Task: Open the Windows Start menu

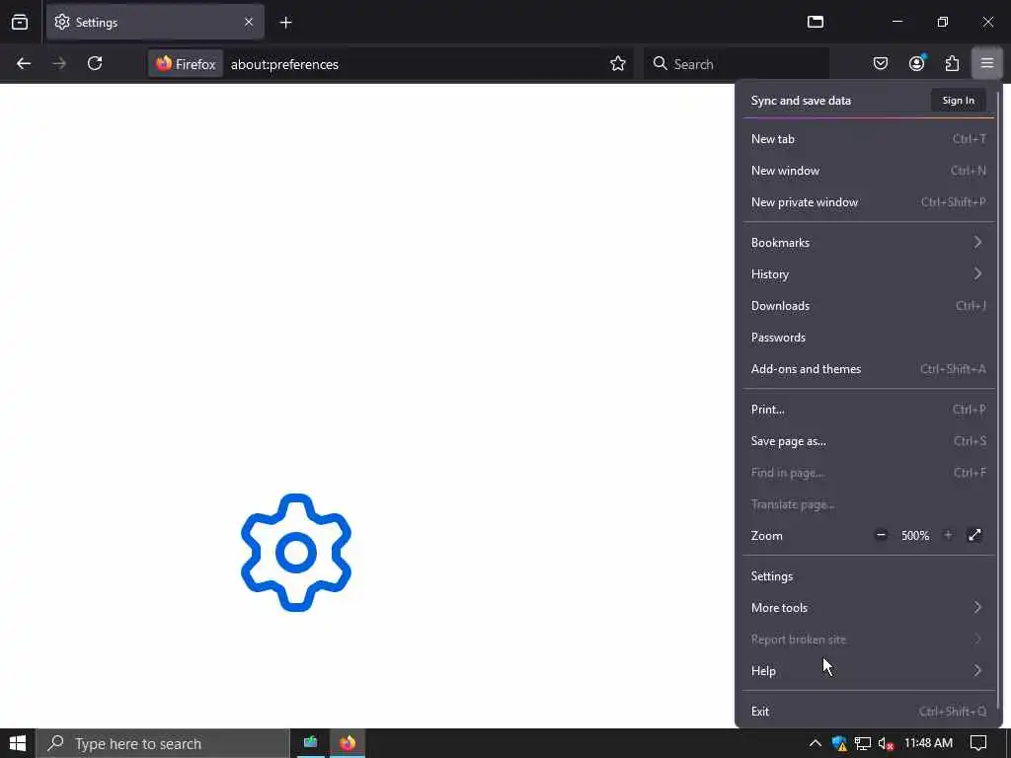Action: pyautogui.click(x=18, y=743)
